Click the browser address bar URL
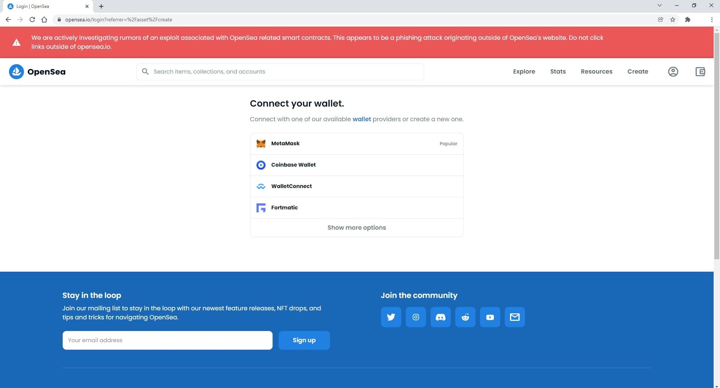720x388 pixels. click(118, 20)
